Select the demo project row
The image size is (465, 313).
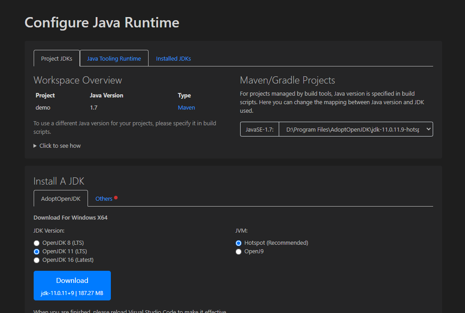coord(43,107)
